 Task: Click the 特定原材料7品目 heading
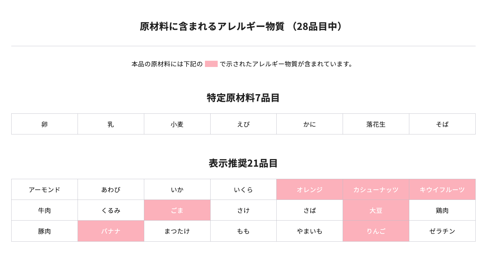click(x=243, y=98)
